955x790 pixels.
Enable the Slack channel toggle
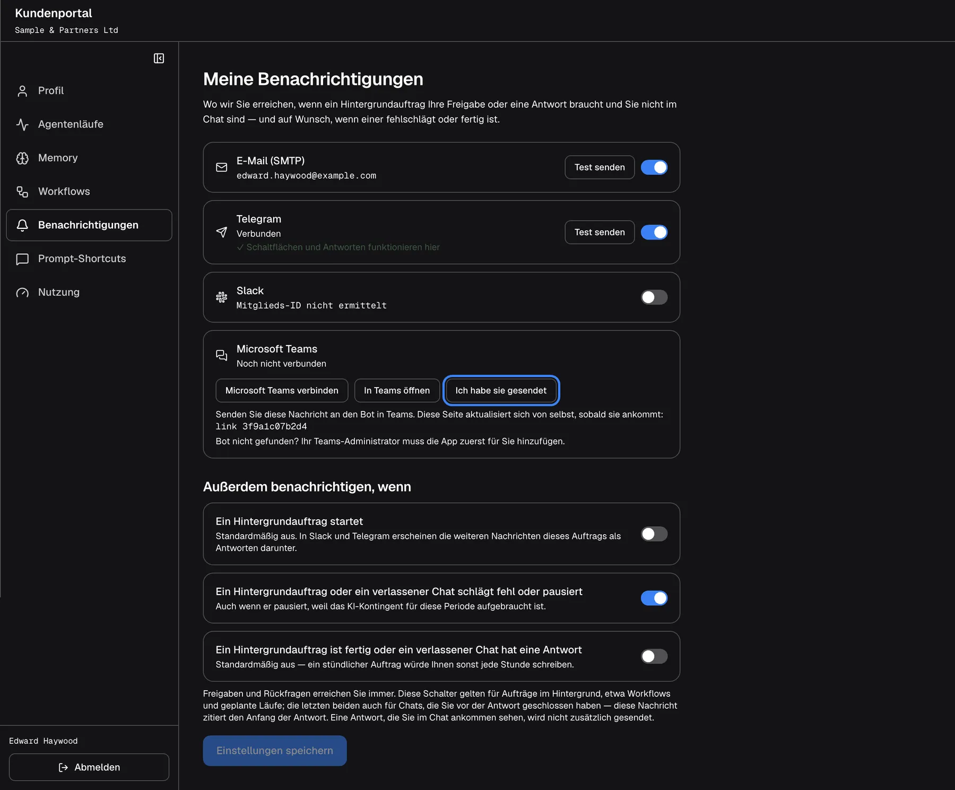654,297
